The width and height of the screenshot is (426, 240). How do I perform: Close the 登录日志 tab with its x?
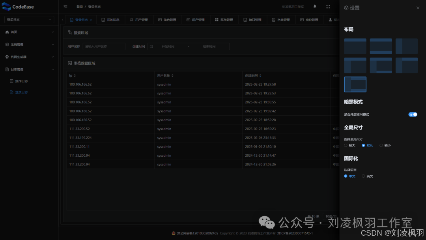(91, 20)
